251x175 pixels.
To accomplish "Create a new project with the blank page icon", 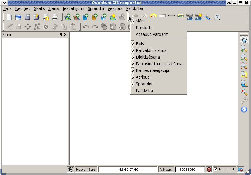I will [9, 17].
